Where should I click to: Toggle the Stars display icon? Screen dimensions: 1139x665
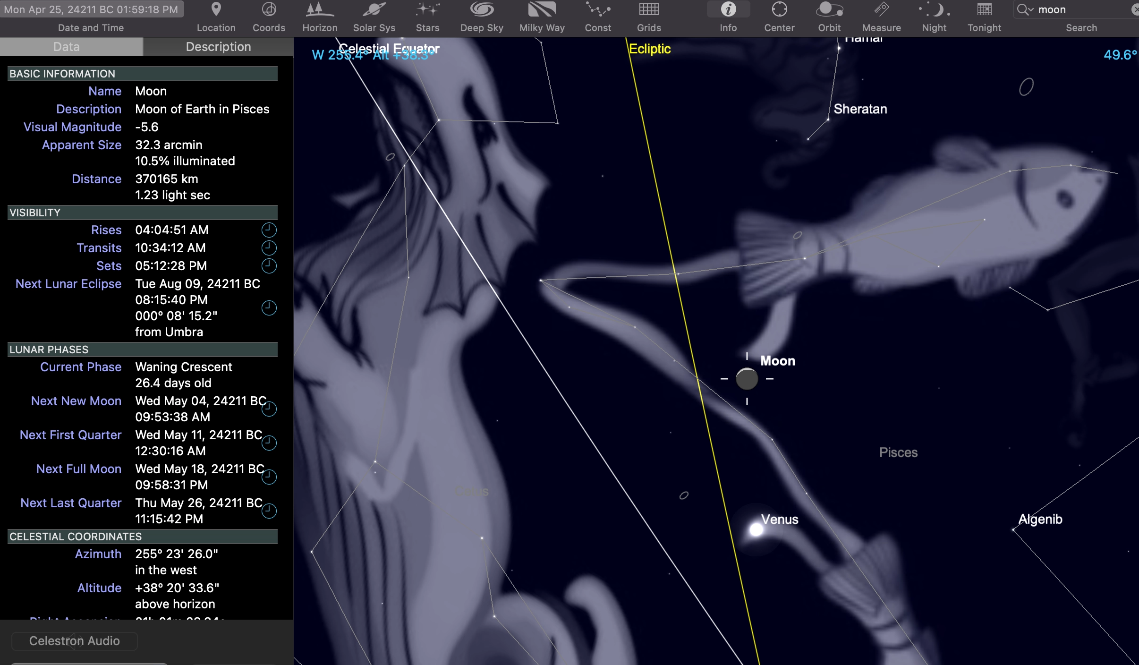[427, 10]
